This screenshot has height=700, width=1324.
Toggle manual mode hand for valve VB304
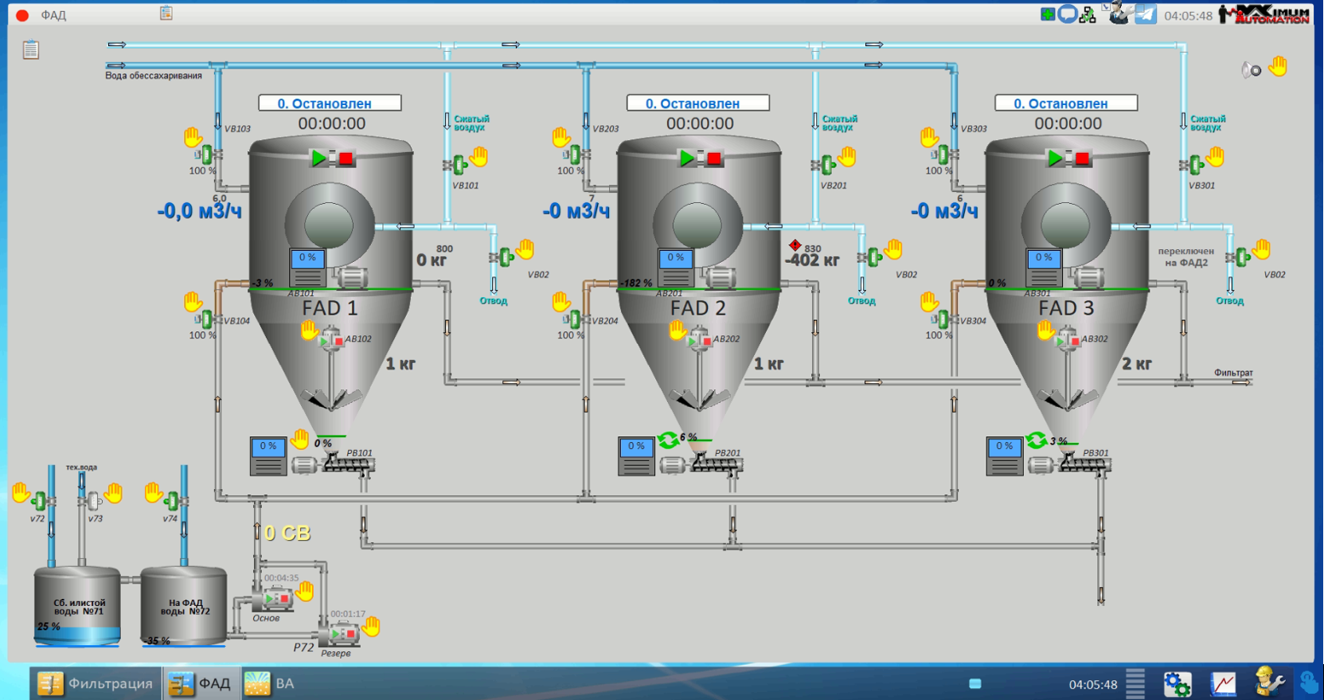point(929,302)
